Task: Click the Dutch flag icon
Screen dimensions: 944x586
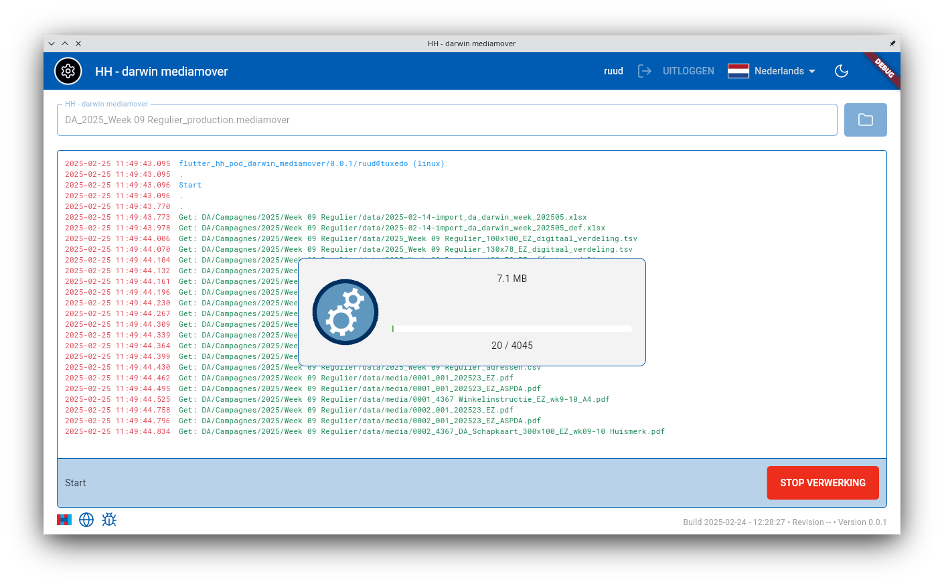Action: coord(738,71)
